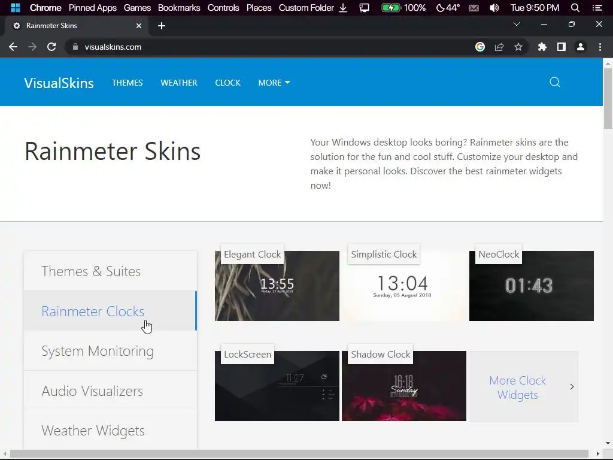Go to VisualSkins home logo

click(59, 83)
